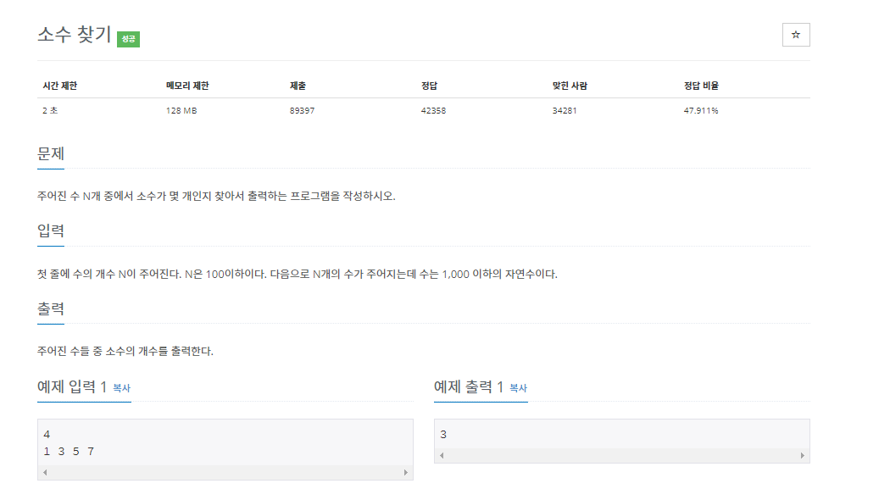The width and height of the screenshot is (890, 489).
Task: Click the 입력 section heading
Action: coord(51,231)
